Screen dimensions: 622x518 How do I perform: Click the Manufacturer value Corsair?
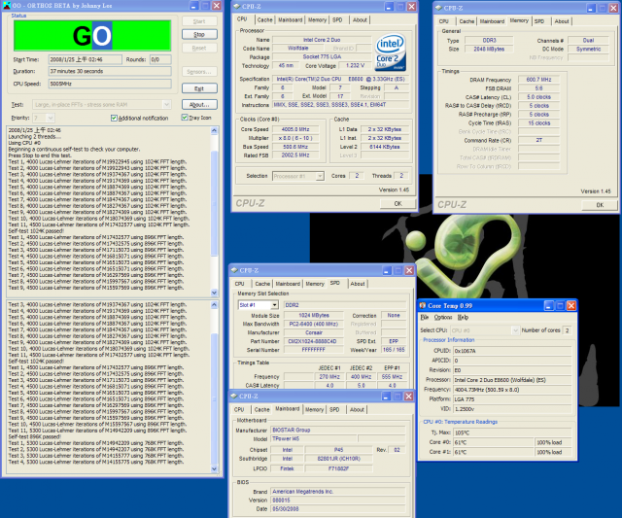[314, 332]
